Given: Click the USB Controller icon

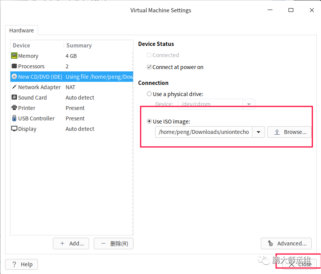Looking at the screenshot, I should coord(14,118).
